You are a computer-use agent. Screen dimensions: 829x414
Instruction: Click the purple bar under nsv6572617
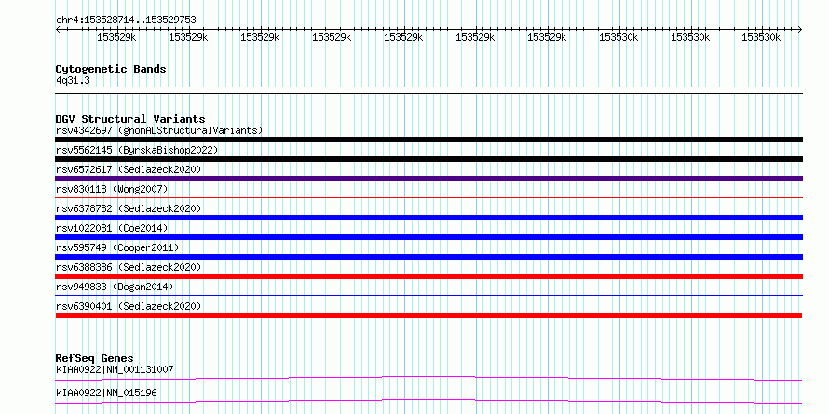coord(428,179)
